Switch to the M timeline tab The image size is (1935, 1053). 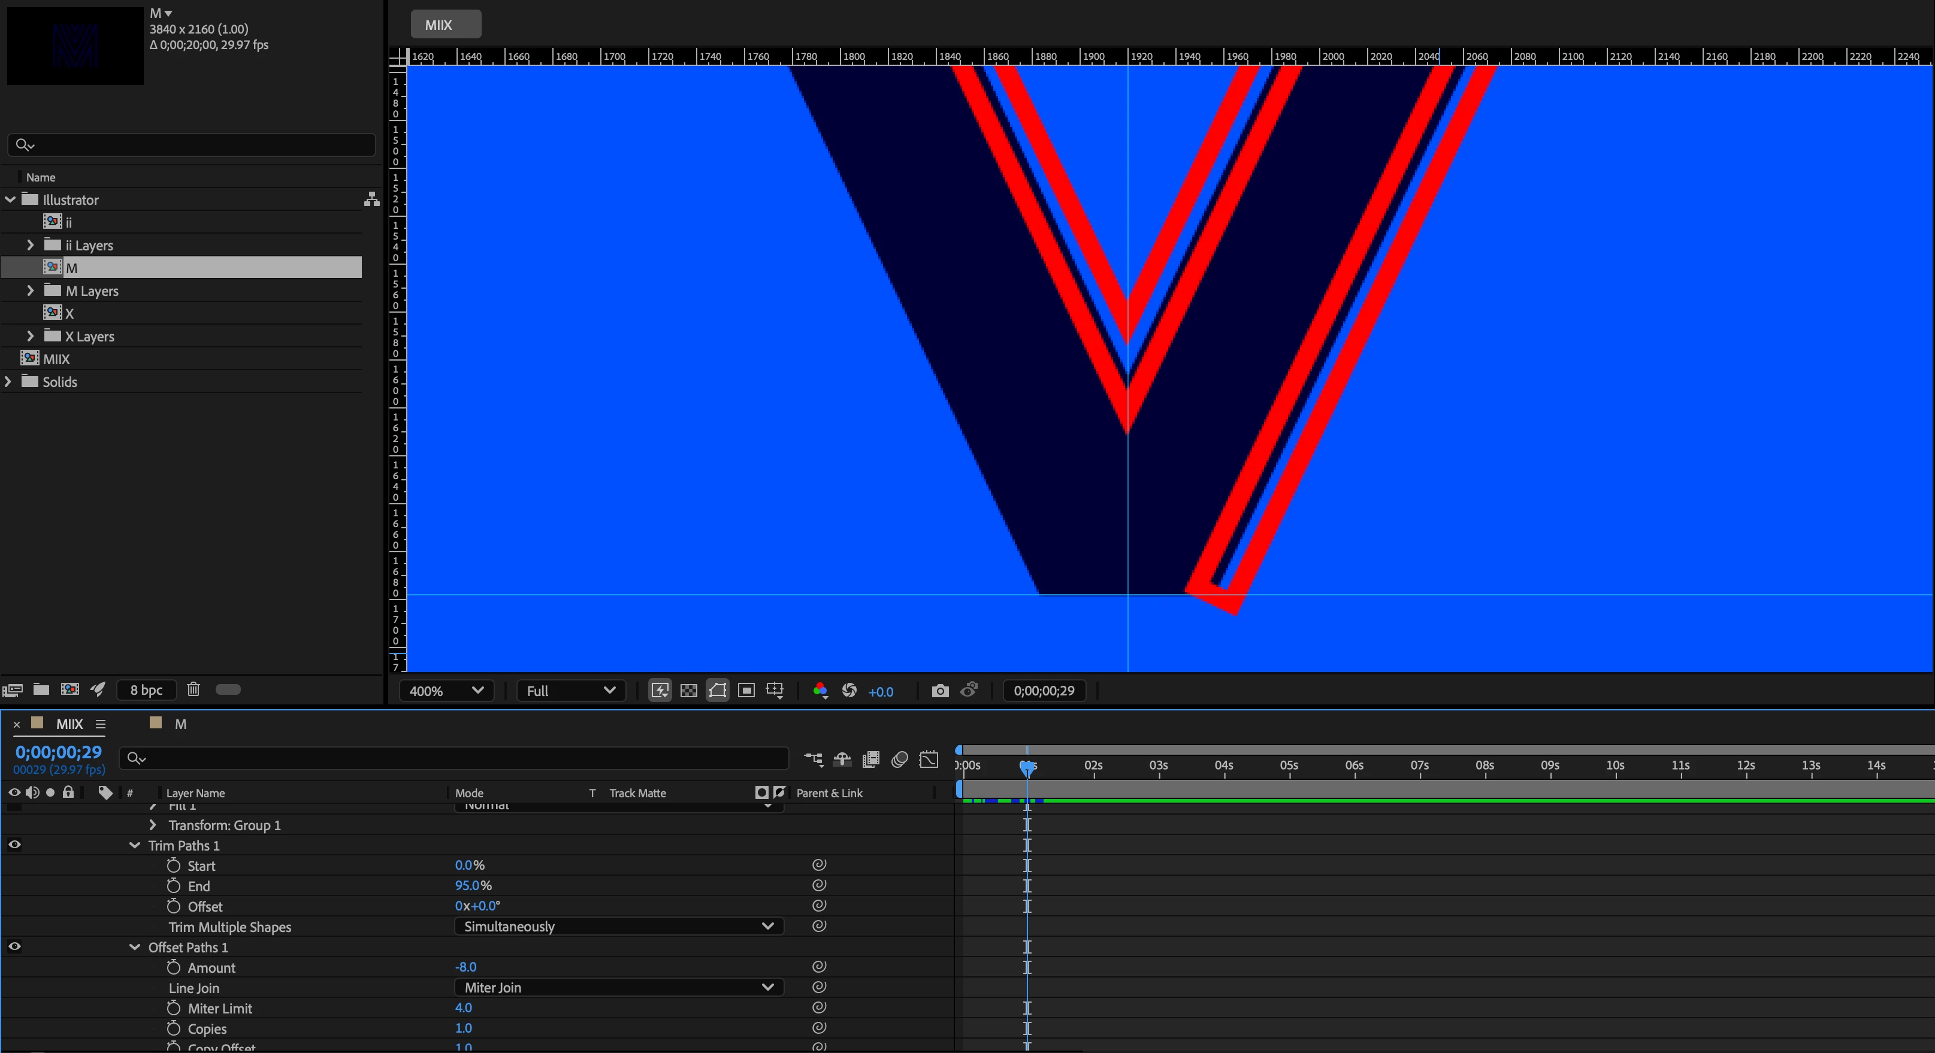pyautogui.click(x=180, y=724)
